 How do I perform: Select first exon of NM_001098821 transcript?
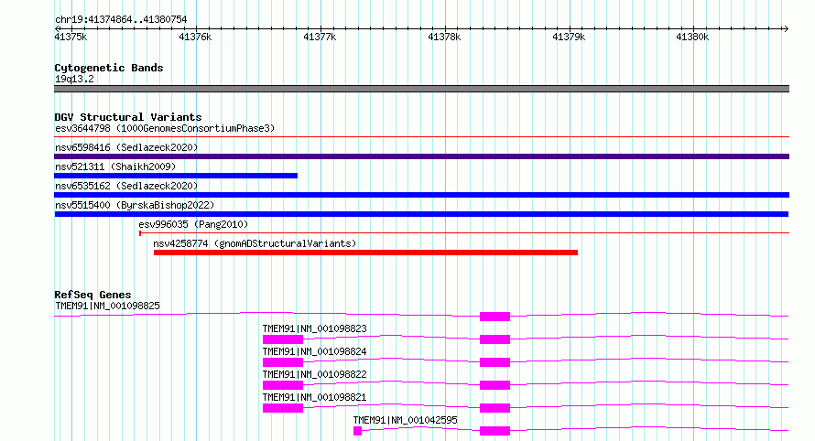pos(283,408)
